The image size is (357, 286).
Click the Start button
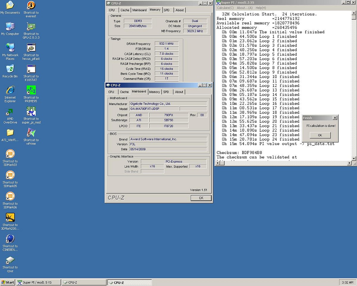pos(8,282)
